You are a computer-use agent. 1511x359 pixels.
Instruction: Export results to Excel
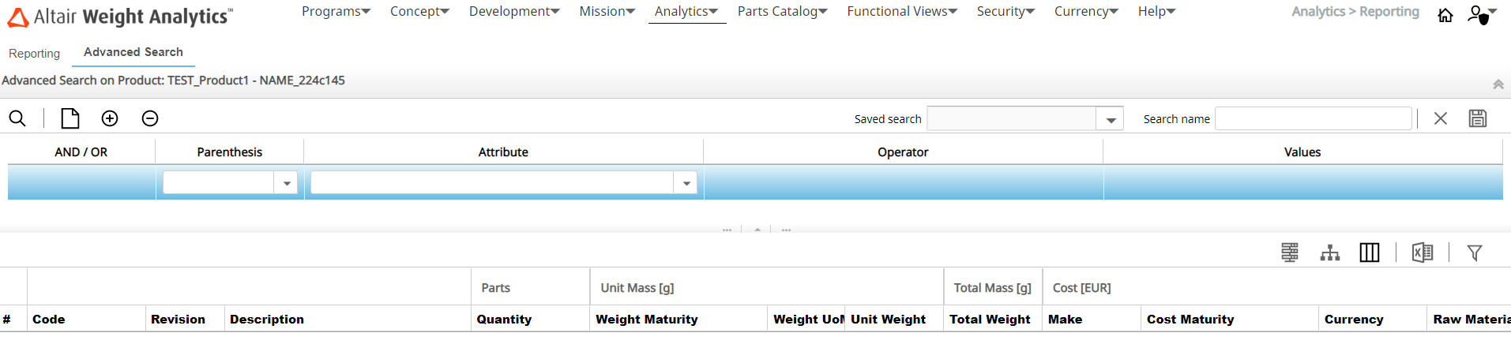1422,252
